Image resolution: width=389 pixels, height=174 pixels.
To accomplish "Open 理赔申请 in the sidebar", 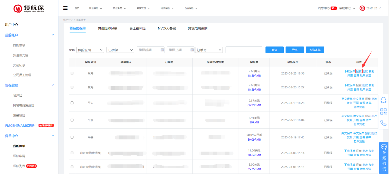I will [x=19, y=156].
